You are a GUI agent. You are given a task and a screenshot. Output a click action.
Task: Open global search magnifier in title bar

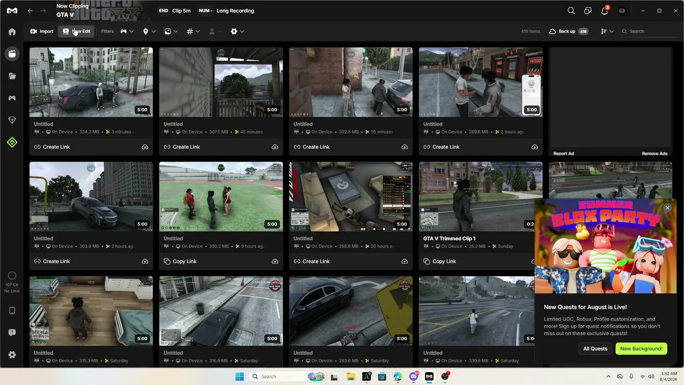[571, 11]
